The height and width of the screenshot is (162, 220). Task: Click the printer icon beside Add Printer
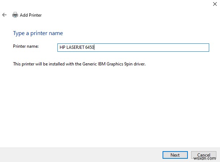click(15, 15)
